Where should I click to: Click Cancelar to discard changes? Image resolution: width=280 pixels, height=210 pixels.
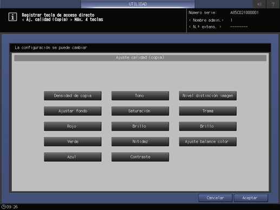[215, 198]
